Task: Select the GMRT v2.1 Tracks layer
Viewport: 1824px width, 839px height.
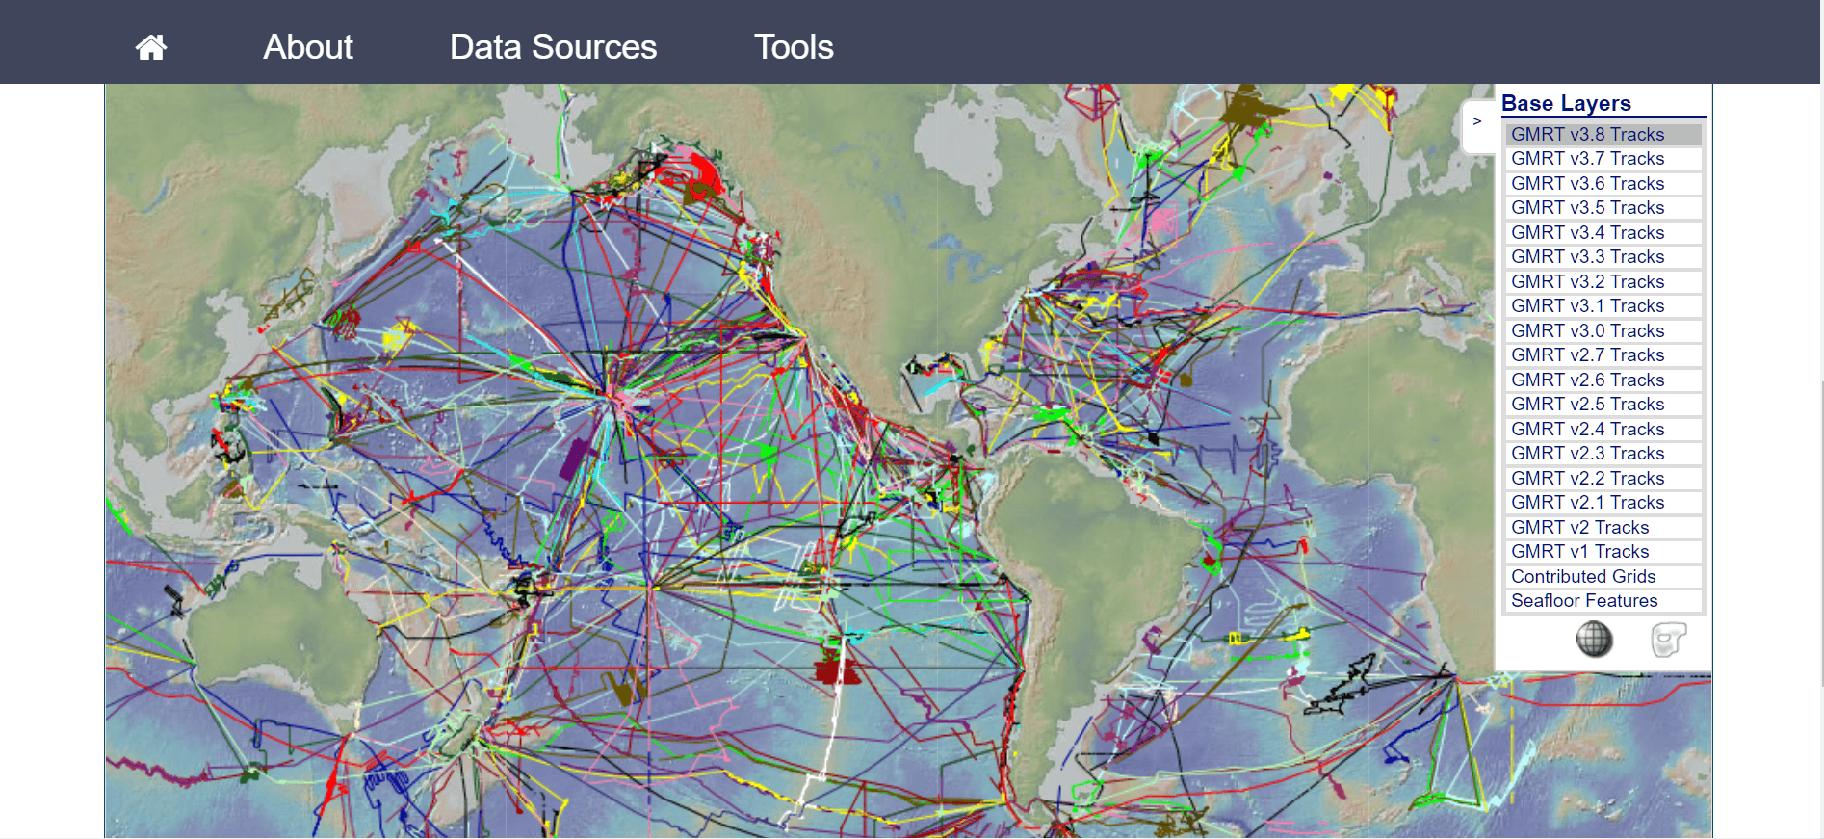Action: 1587,503
